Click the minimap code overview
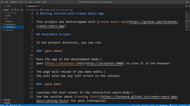Screen dimensions: 190x106 tap(187, 21)
